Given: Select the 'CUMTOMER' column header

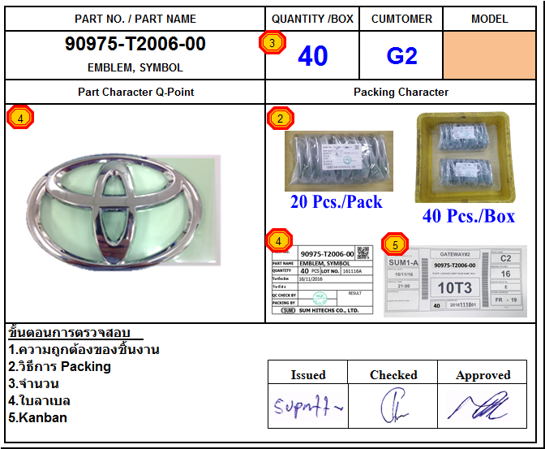Looking at the screenshot, I should (x=401, y=19).
